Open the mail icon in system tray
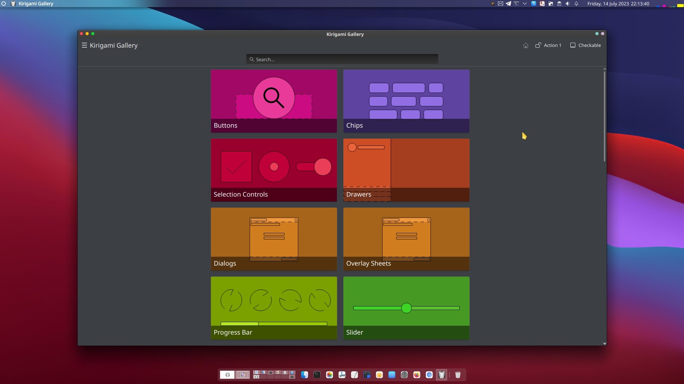Image resolution: width=684 pixels, height=384 pixels. pos(501,4)
